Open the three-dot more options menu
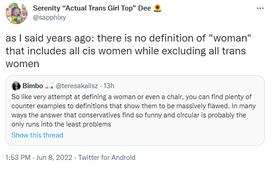The image size is (272, 169). point(260,8)
